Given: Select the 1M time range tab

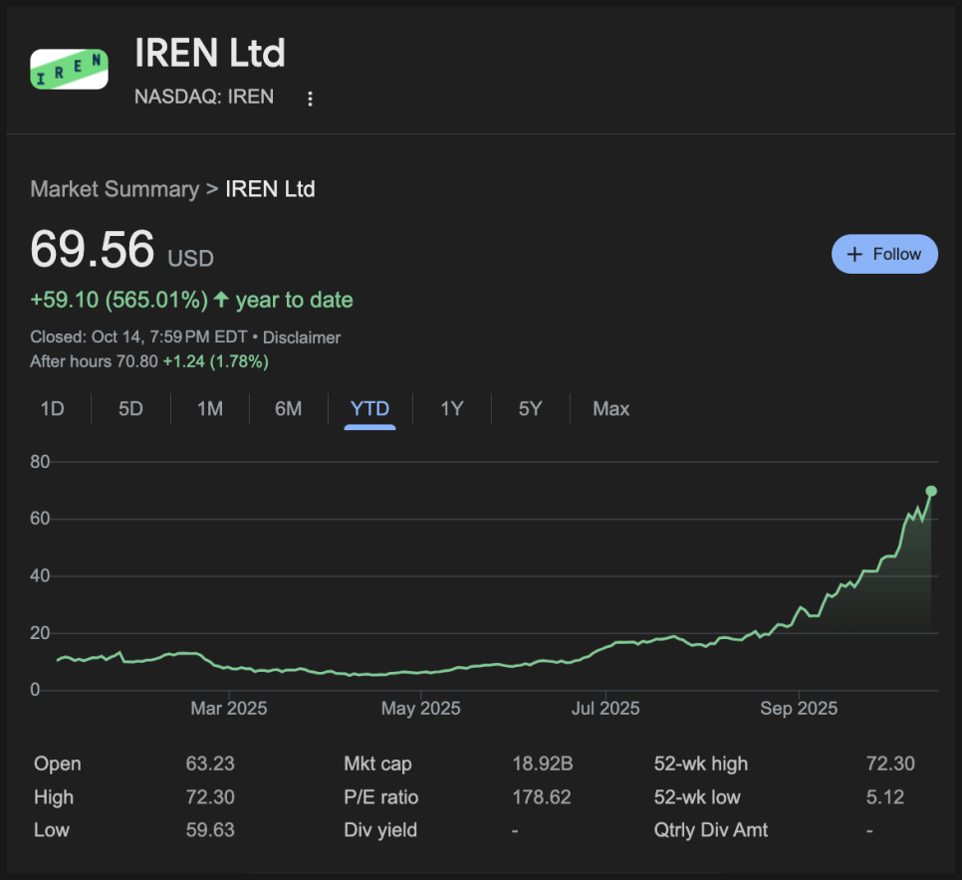Looking at the screenshot, I should [209, 409].
